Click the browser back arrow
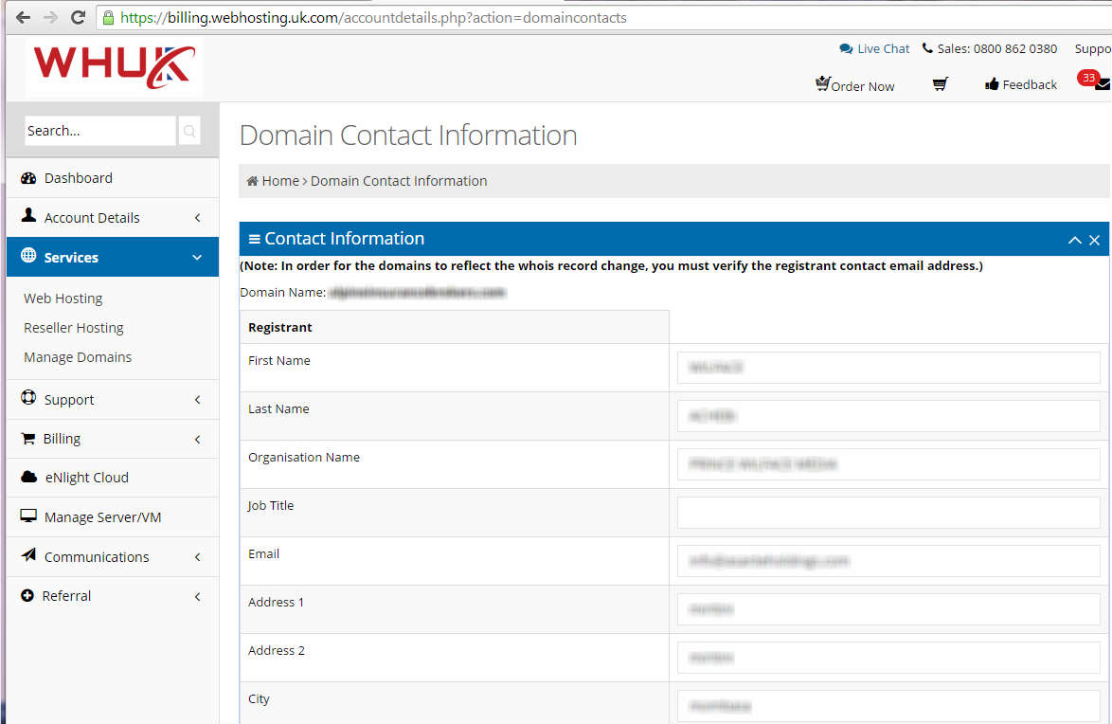 pos(23,17)
